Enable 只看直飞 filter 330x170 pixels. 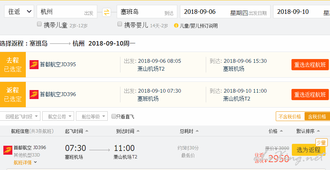coord(114,116)
